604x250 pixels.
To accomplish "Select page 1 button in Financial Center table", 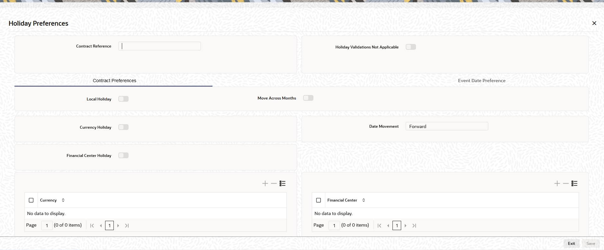I will coord(397,226).
